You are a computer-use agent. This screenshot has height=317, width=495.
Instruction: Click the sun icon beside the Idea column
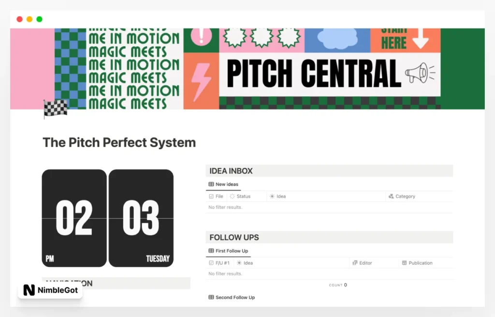click(x=273, y=196)
